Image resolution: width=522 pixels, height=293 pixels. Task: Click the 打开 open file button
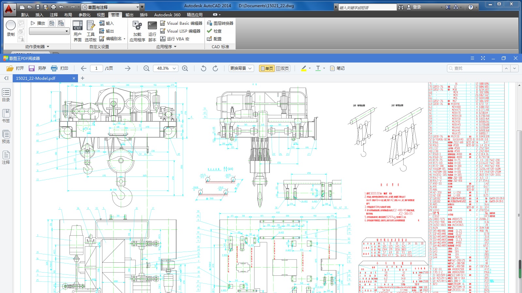[x=15, y=68]
